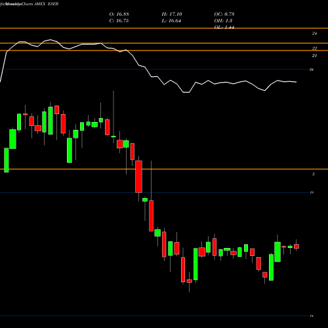Click the tallest red candlestick body
The width and height of the screenshot is (328, 328).
tap(138, 176)
